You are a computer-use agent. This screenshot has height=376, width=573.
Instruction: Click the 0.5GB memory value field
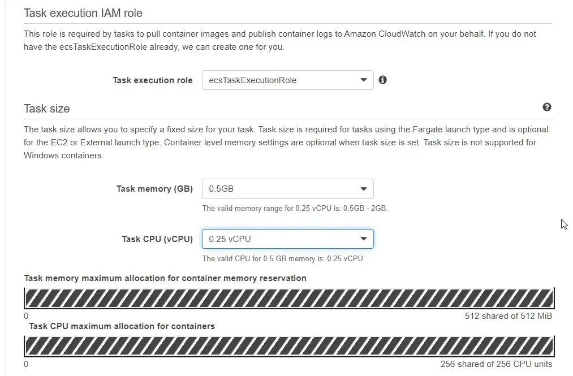point(255,188)
